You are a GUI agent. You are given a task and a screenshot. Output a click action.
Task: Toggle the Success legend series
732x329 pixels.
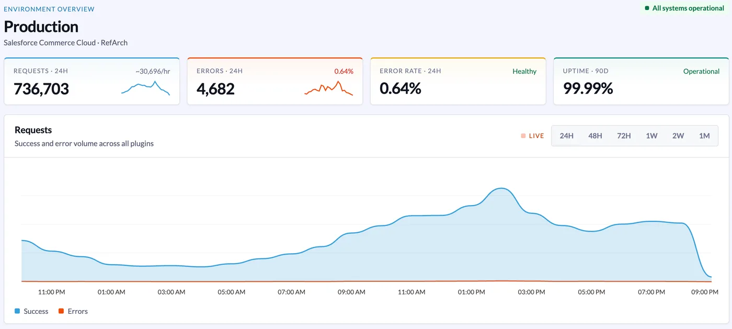[31, 311]
